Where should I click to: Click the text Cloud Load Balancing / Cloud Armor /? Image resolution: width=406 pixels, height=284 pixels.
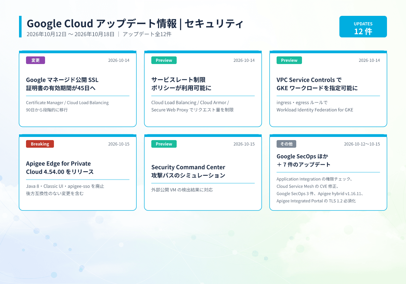(190, 103)
